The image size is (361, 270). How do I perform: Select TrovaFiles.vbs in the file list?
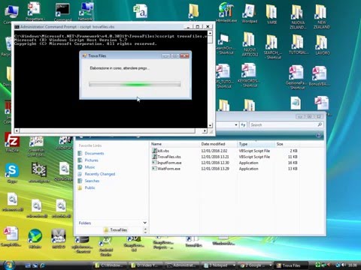[x=166, y=157]
